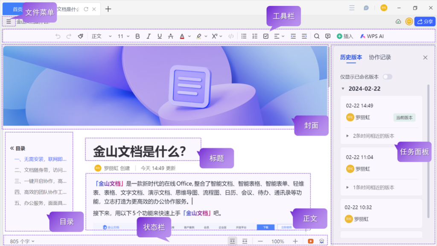Open the 805 个字 word count dropdown

(22, 241)
